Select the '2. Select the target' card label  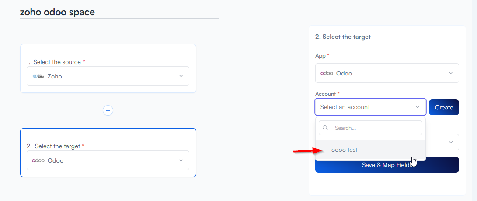54,146
